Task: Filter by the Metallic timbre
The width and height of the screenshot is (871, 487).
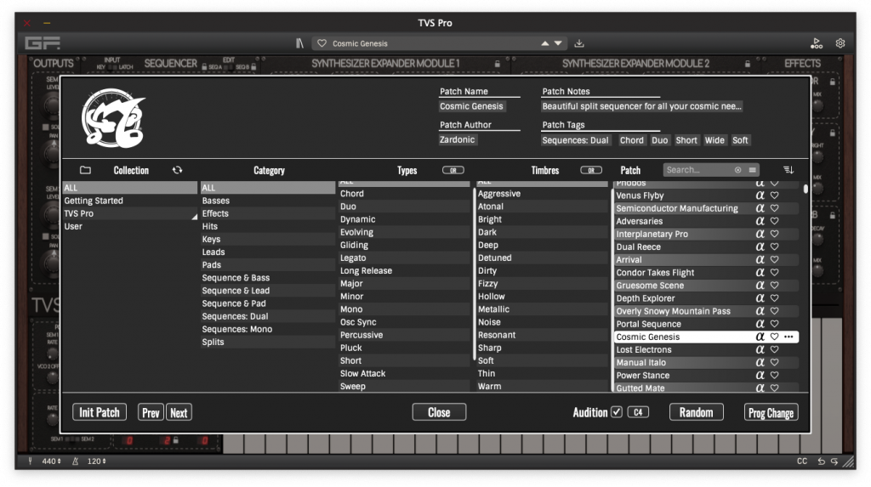Action: pos(542,309)
